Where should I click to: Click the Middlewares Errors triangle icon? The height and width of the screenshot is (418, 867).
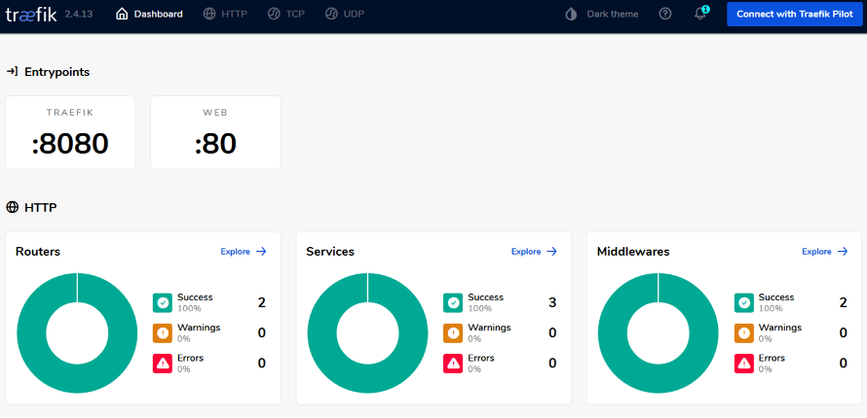coord(744,364)
